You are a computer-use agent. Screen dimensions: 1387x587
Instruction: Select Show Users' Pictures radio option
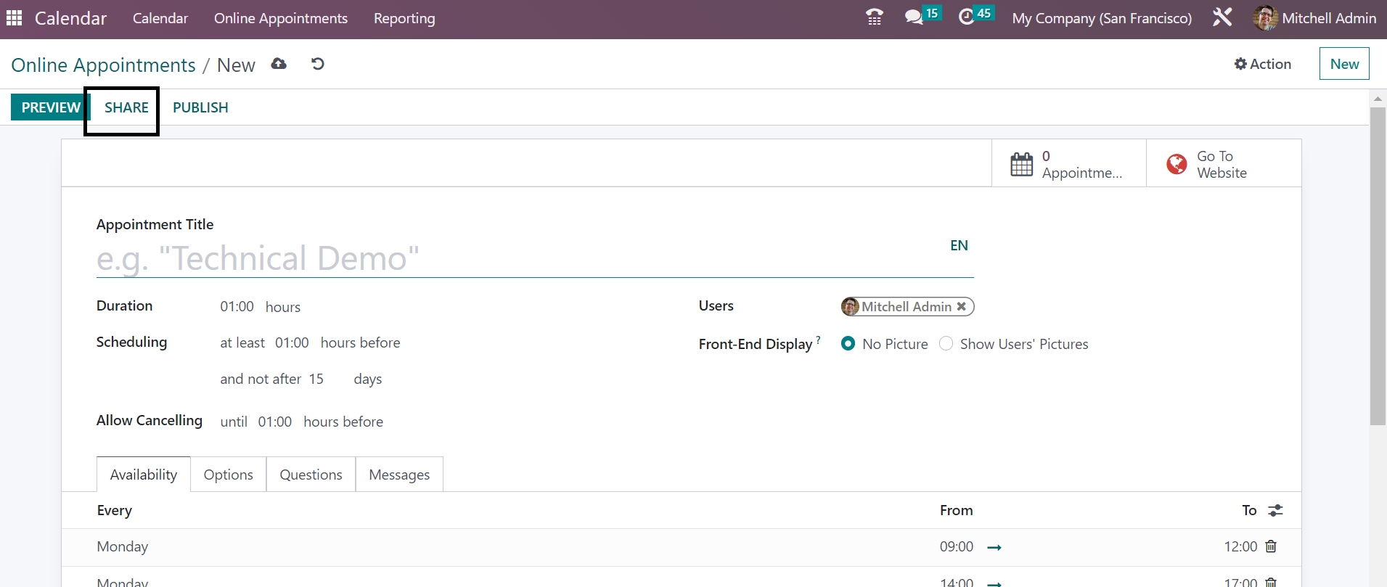[946, 344]
